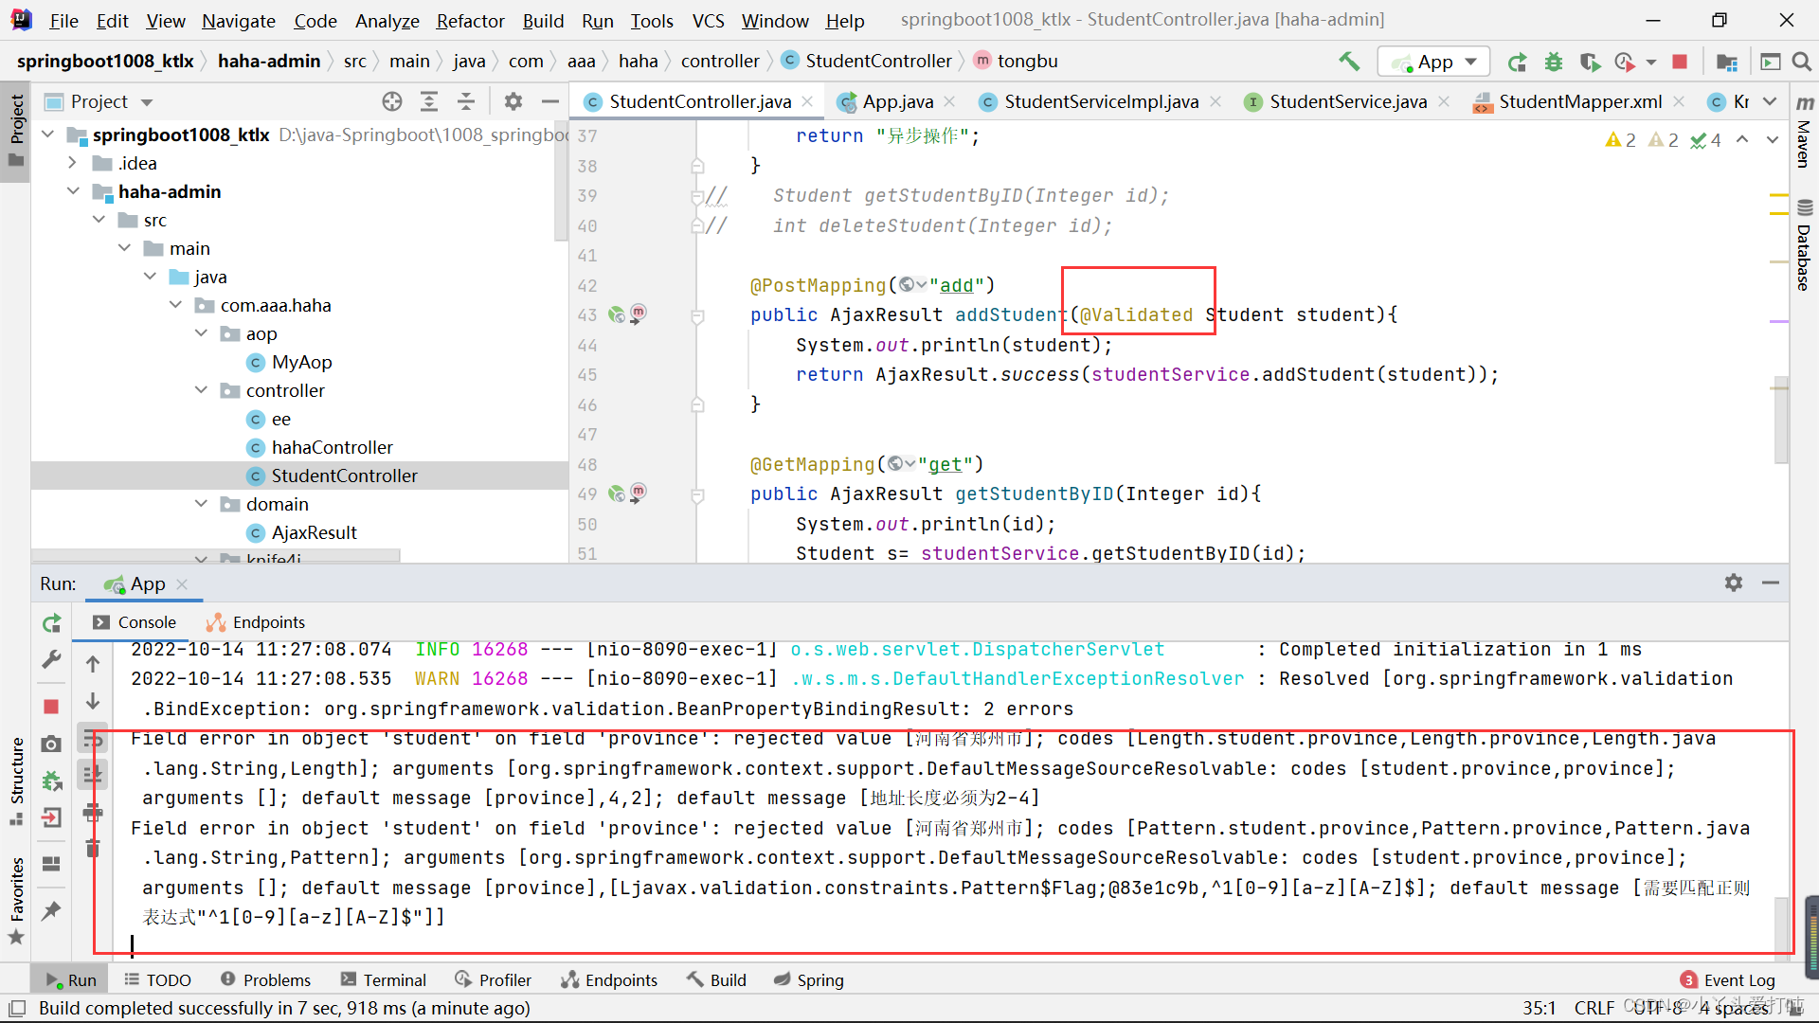
Task: Jump to next highlighted error arrow
Action: (x=1772, y=140)
